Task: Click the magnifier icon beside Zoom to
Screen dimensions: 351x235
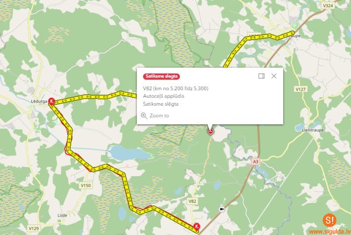Action: [x=144, y=116]
